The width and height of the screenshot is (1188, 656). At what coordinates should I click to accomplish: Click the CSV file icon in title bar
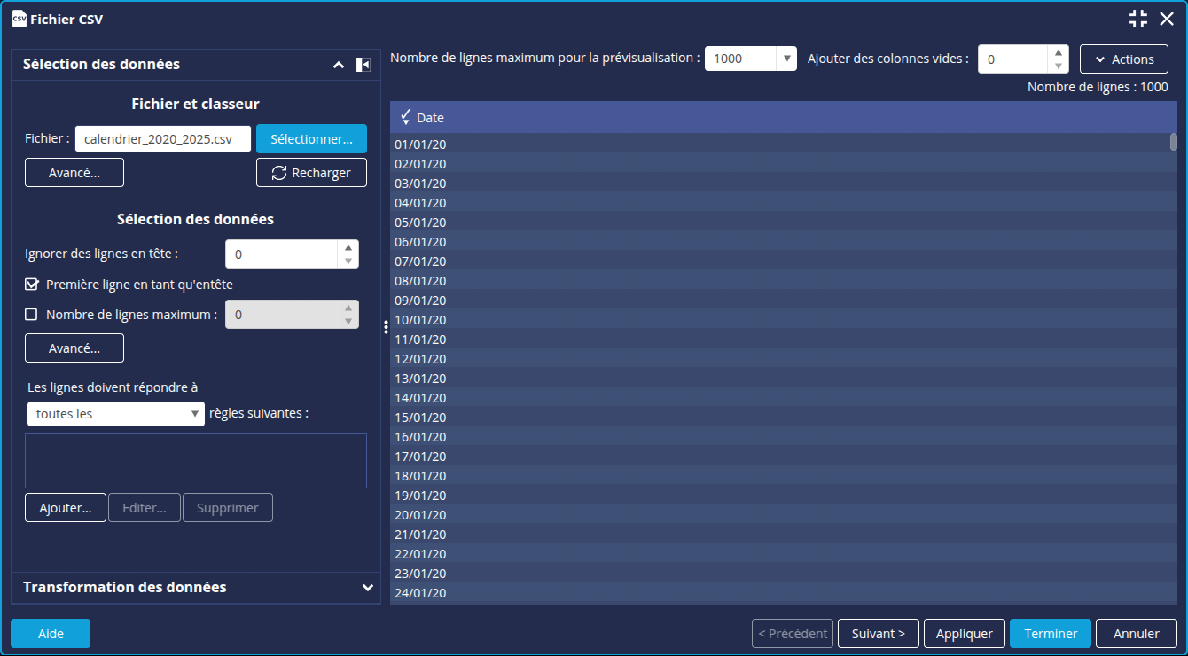tap(18, 18)
